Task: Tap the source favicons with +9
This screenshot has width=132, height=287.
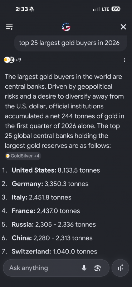Action: click(13, 60)
